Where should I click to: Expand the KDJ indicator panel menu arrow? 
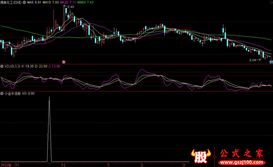pos(2,66)
